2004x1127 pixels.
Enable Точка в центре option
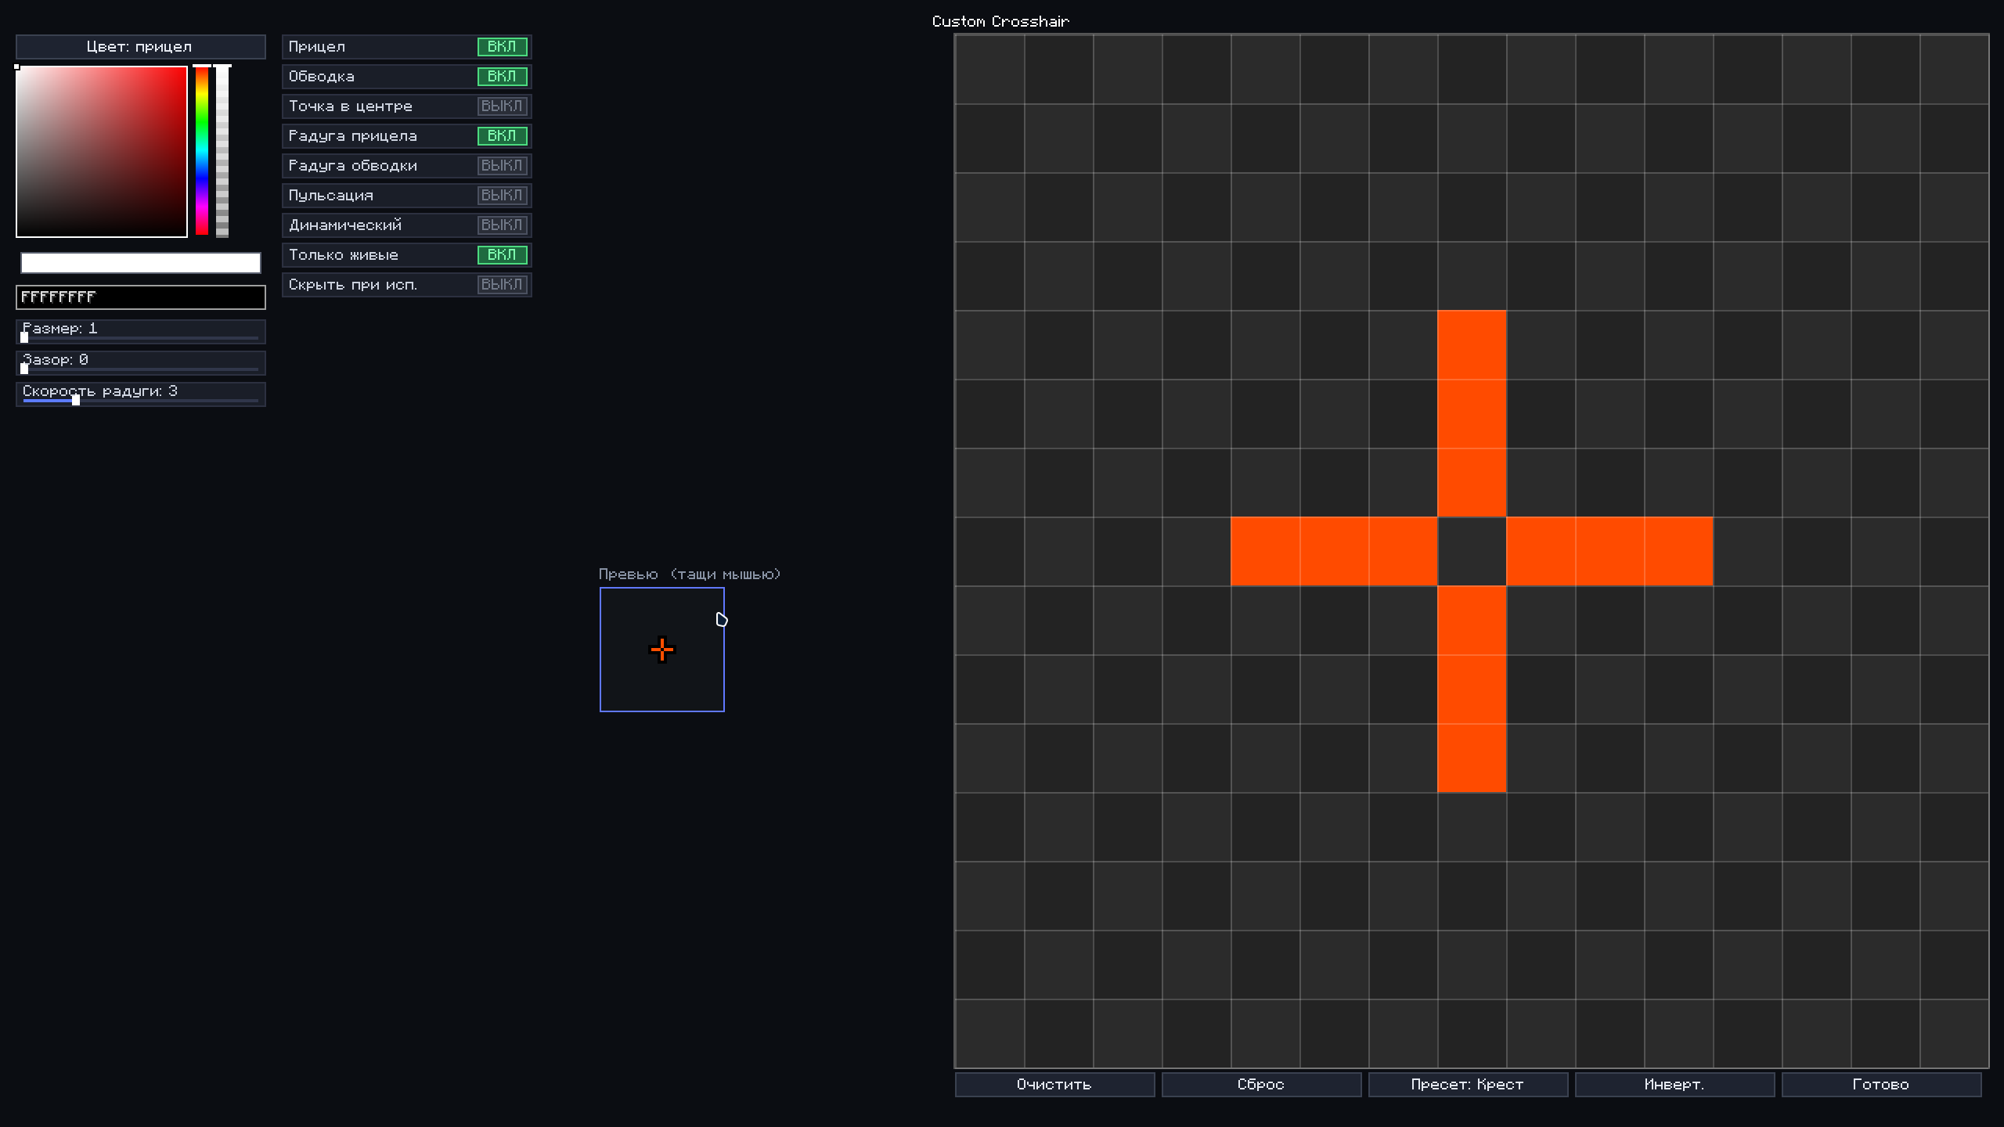[x=502, y=106]
